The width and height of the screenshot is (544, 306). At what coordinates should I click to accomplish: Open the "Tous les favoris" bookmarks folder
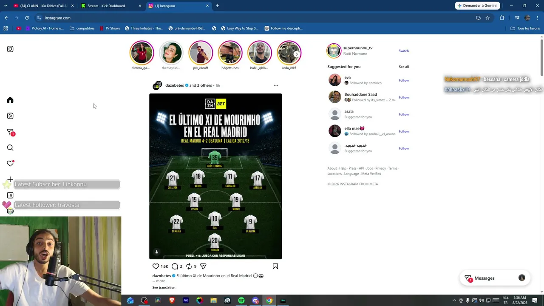(525, 28)
